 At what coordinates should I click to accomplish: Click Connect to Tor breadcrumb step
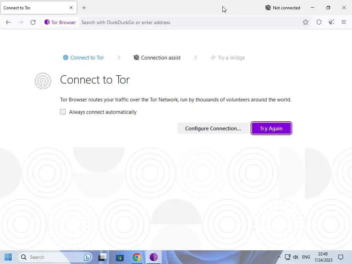coord(84,58)
